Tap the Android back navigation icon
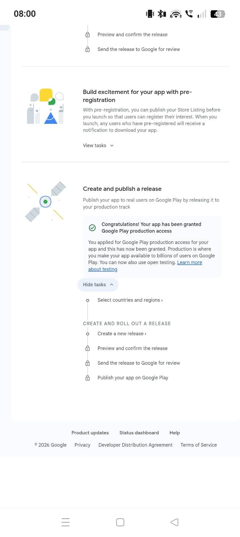This screenshot has width=240, height=537. click(x=174, y=522)
